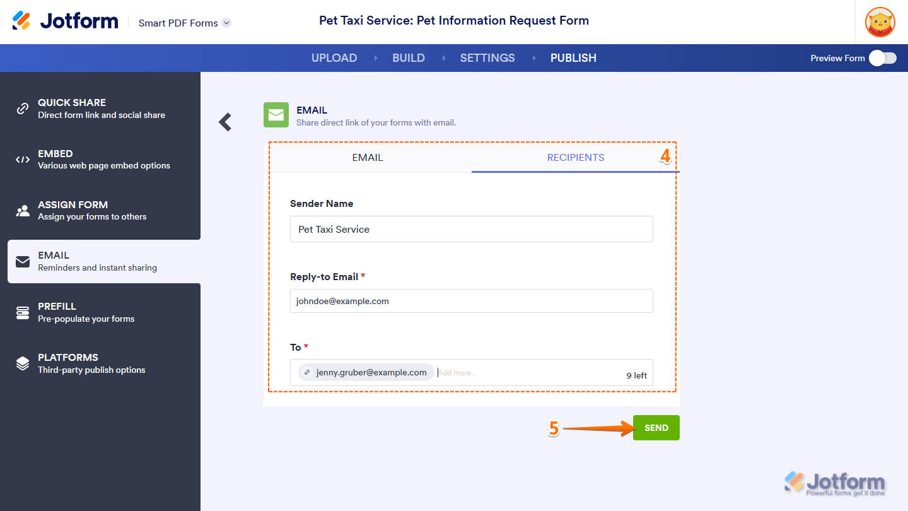This screenshot has width=908, height=511.
Task: Open Platforms layers icon
Action: click(23, 363)
